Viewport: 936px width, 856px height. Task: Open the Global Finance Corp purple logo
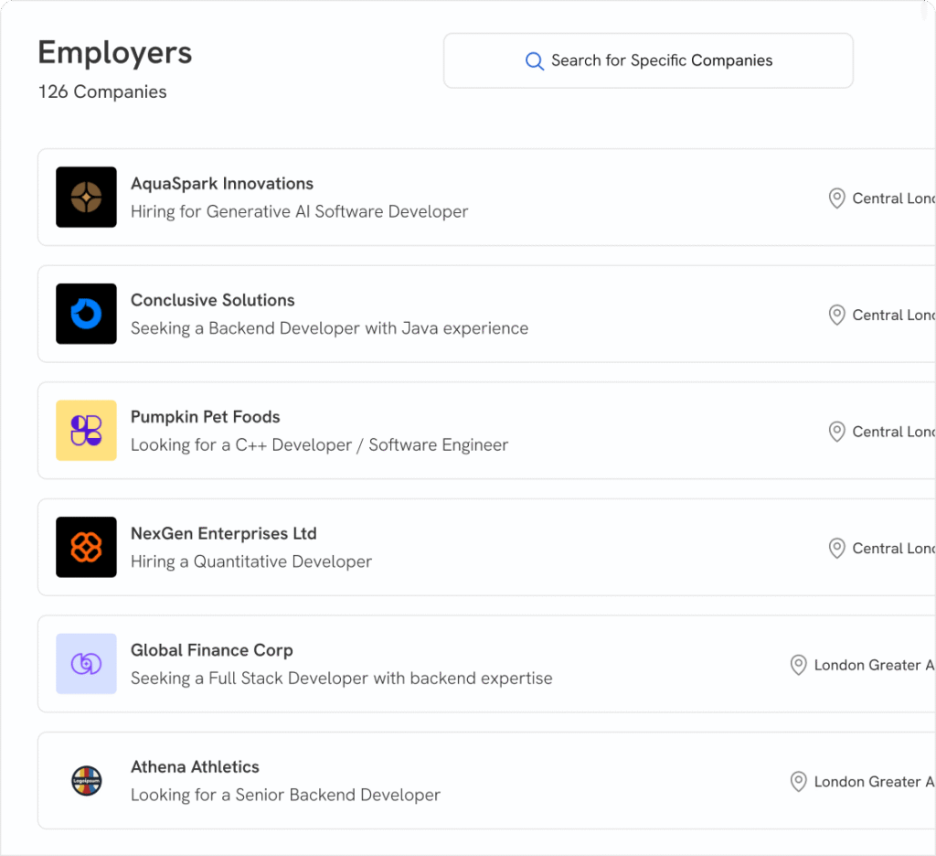86,664
